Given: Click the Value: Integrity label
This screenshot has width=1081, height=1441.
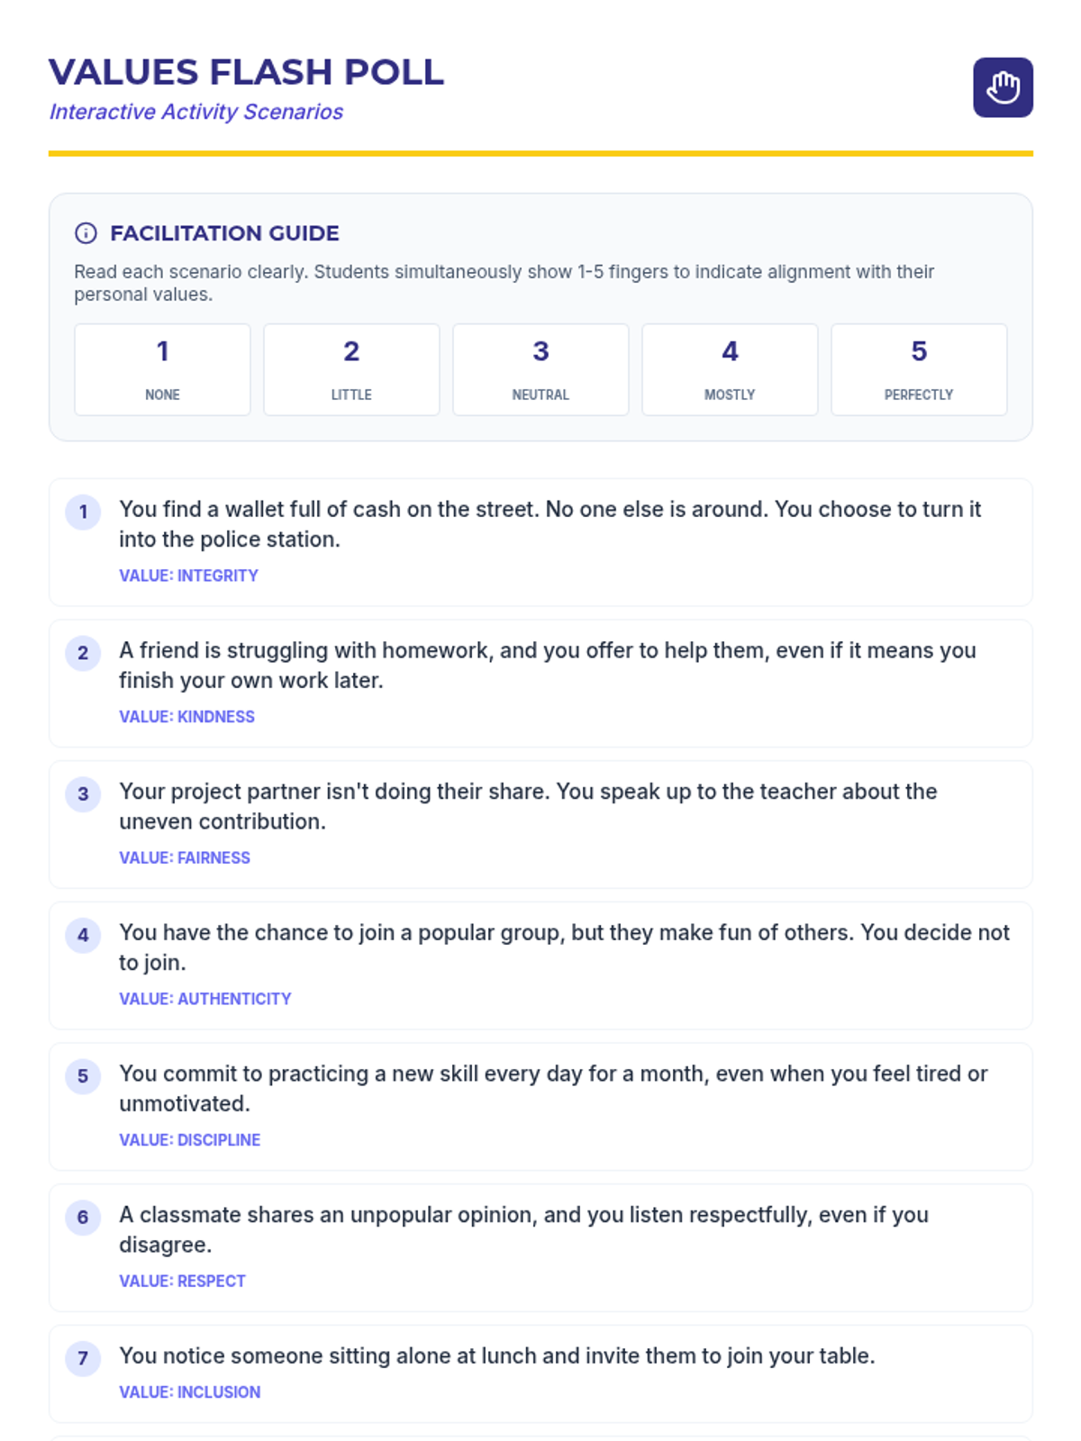Looking at the screenshot, I should (x=188, y=575).
